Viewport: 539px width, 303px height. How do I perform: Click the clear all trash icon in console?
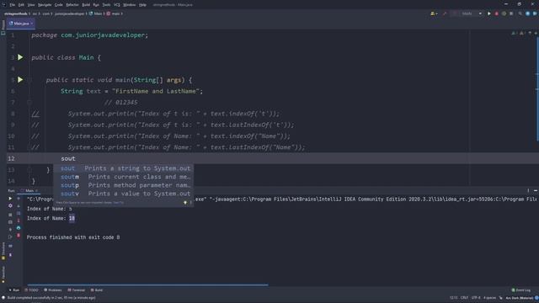tap(19, 236)
